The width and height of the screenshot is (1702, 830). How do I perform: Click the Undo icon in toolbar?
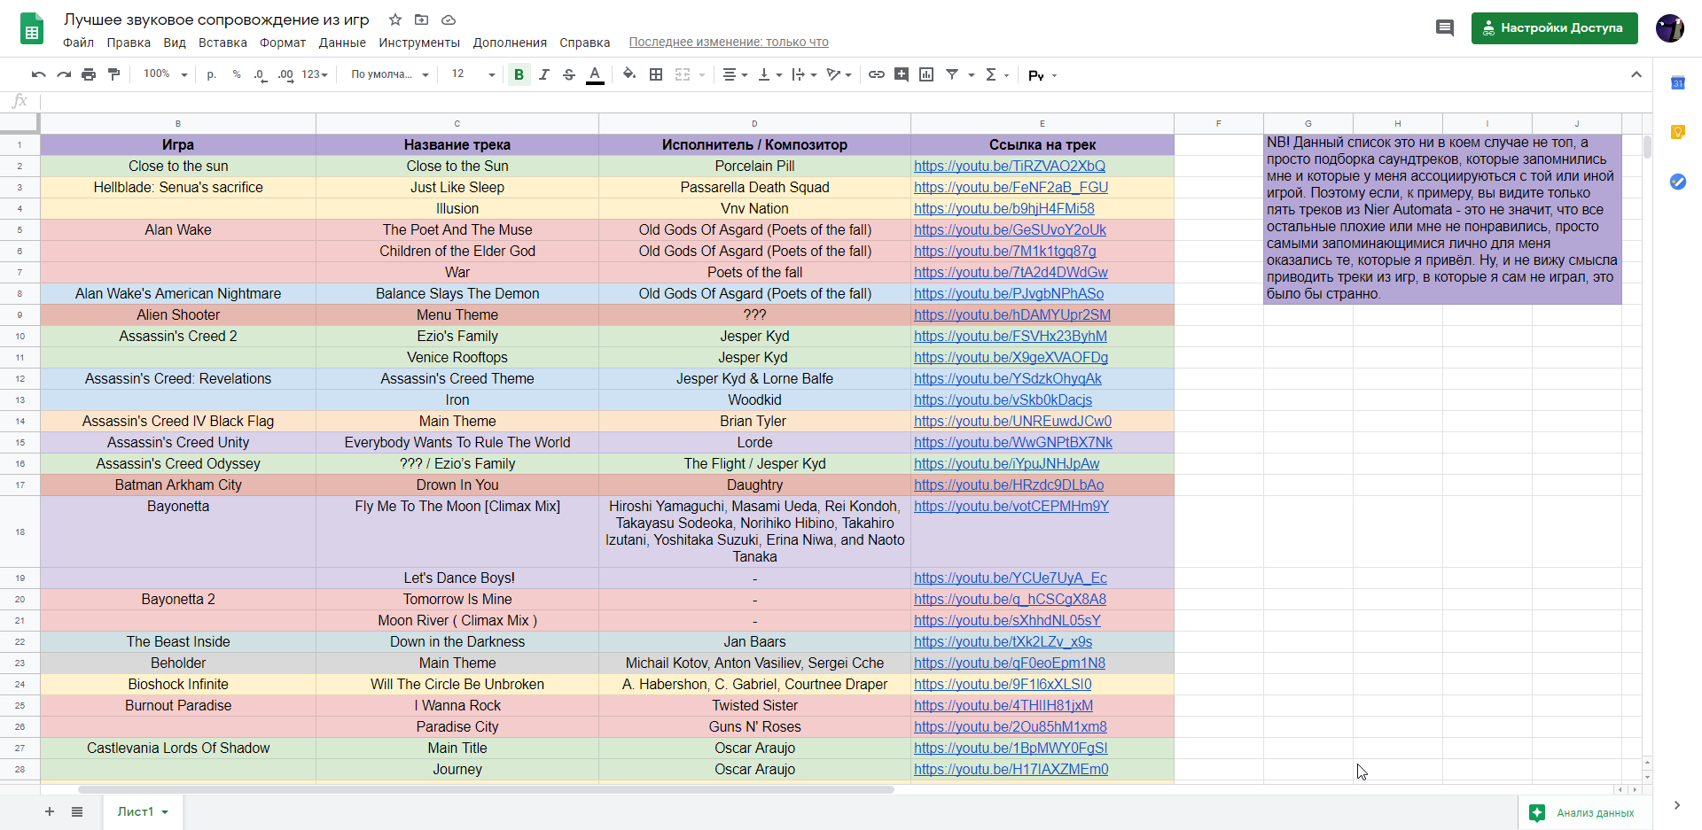[x=38, y=74]
